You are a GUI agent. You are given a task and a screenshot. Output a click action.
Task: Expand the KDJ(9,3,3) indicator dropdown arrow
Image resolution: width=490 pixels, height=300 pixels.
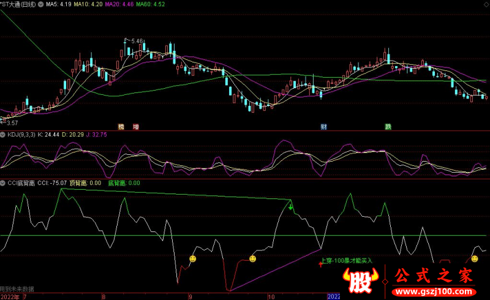[x=3, y=135]
